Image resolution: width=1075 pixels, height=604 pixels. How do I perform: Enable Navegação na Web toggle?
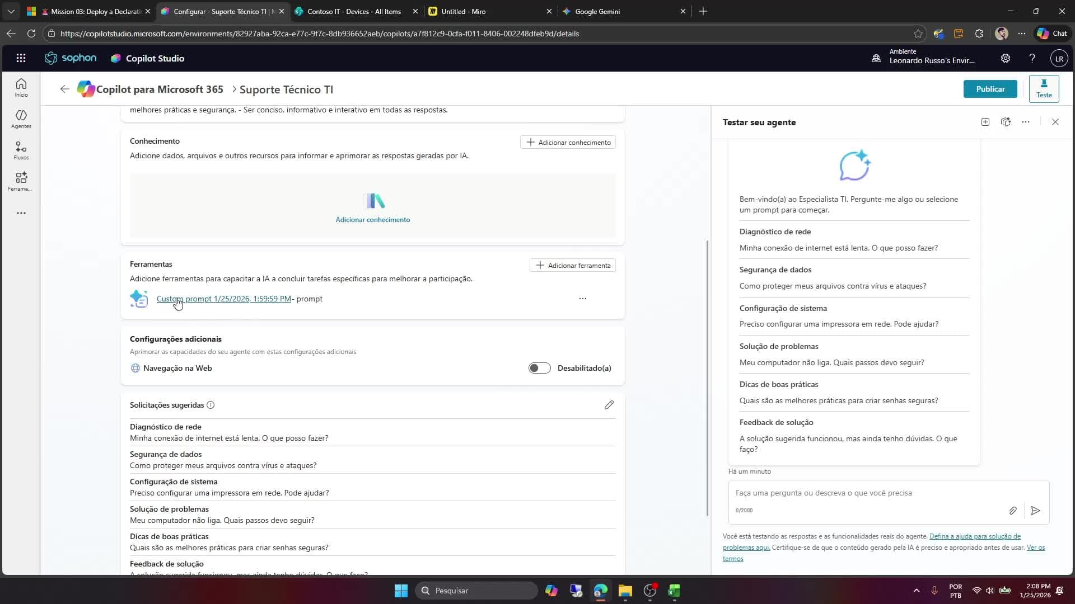[x=539, y=368]
